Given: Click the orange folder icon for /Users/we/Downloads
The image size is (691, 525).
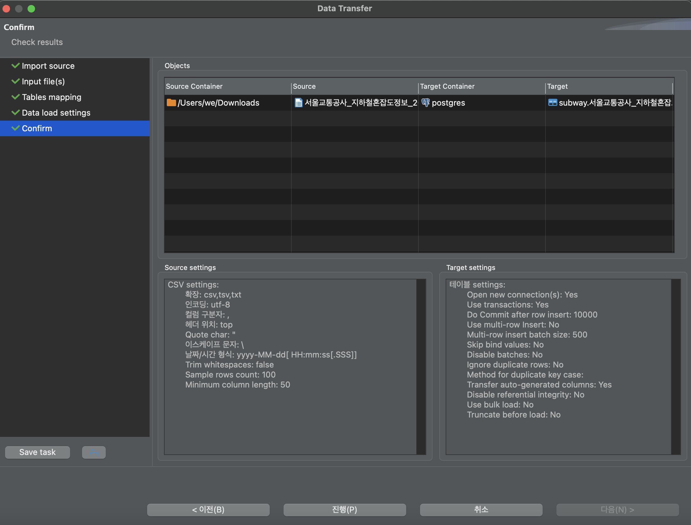Looking at the screenshot, I should [171, 102].
